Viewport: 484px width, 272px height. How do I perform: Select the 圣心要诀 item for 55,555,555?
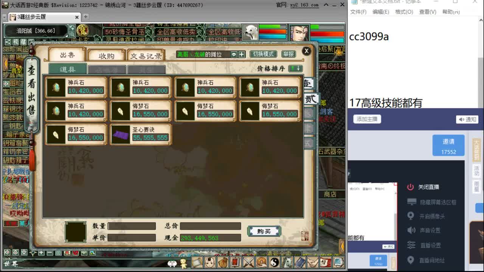tap(141, 134)
